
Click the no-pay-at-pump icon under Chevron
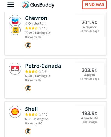point(28,45)
